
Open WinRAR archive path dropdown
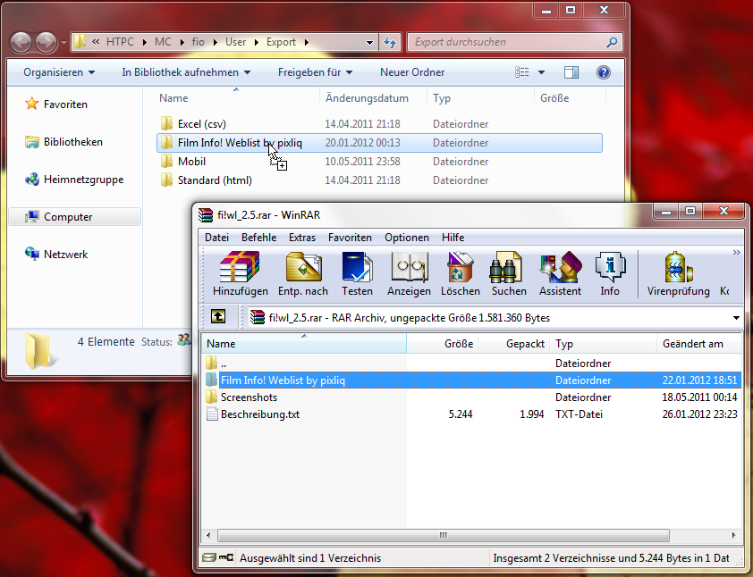736,317
